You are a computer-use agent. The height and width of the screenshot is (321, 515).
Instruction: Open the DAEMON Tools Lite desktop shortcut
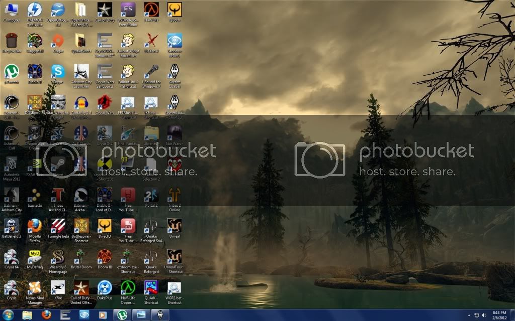pos(35,10)
